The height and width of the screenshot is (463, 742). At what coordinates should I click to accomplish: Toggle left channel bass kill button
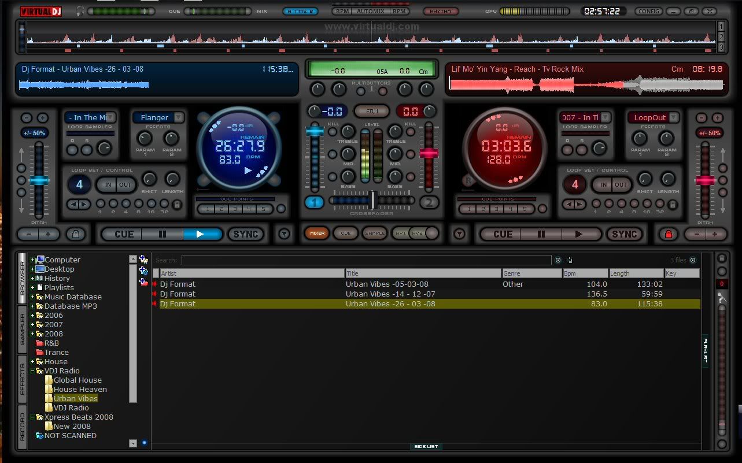coord(333,177)
